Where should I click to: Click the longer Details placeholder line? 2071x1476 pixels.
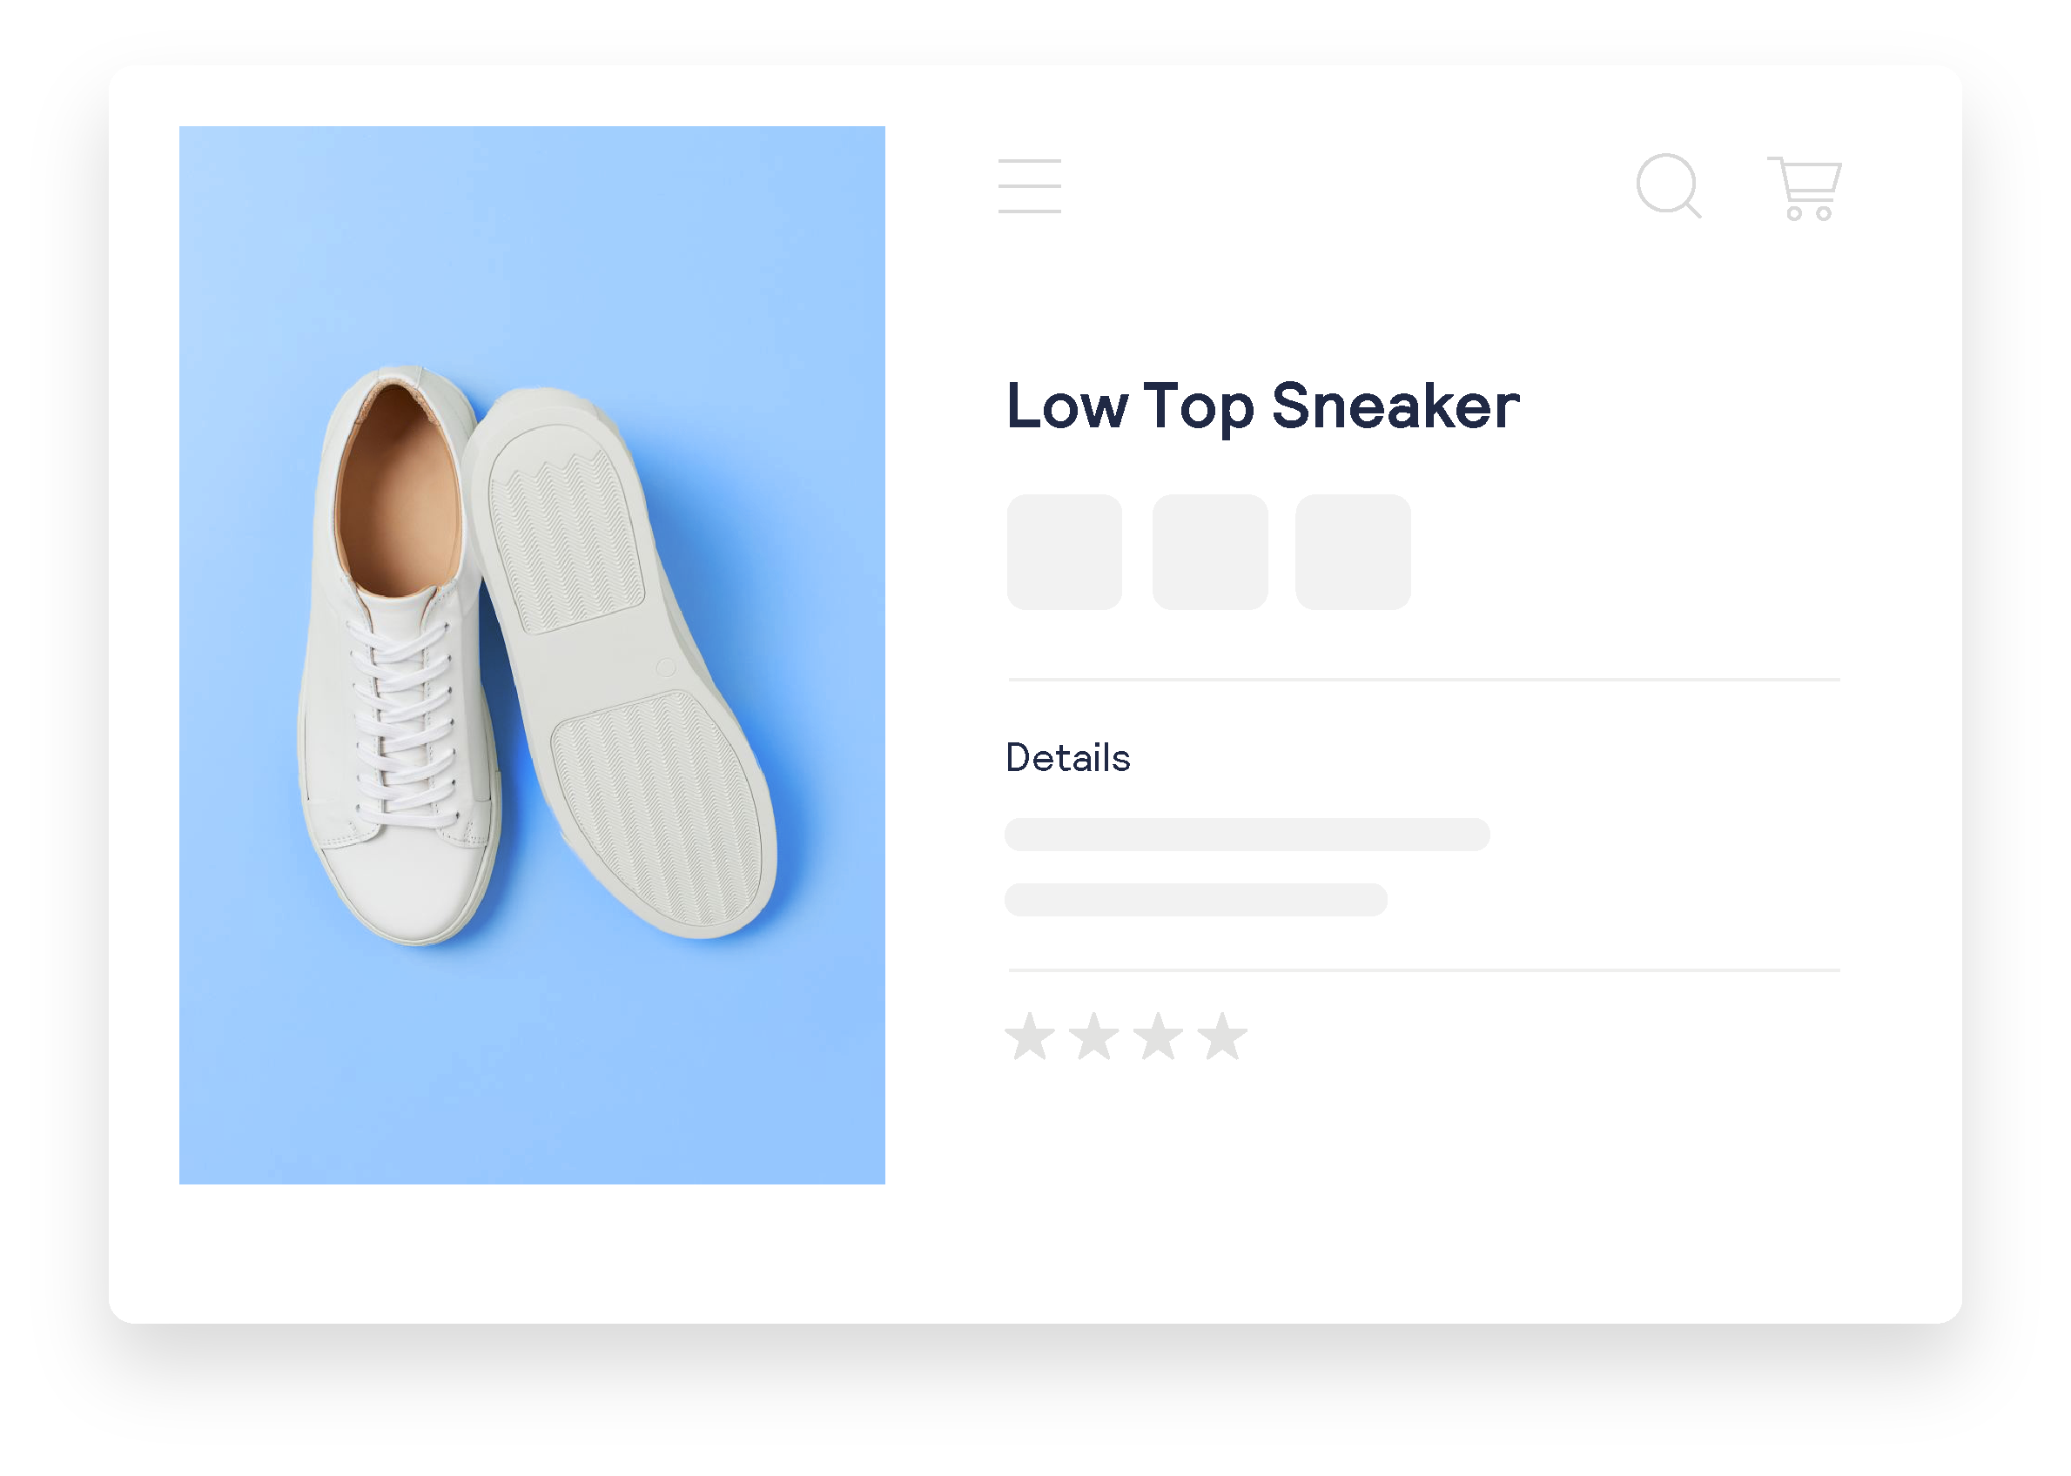1247,835
